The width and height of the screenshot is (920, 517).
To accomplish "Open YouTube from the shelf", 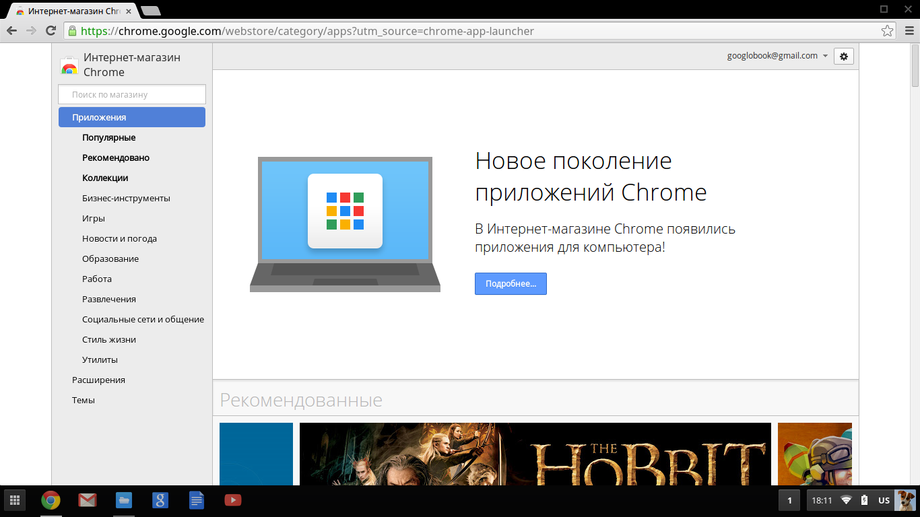I will click(x=233, y=500).
